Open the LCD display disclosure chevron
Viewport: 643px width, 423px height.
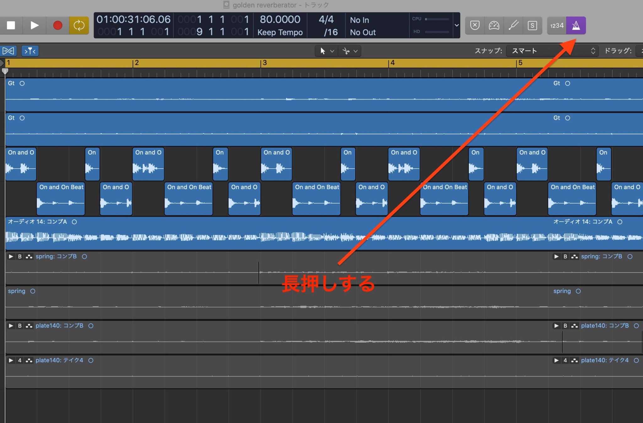pyautogui.click(x=456, y=25)
